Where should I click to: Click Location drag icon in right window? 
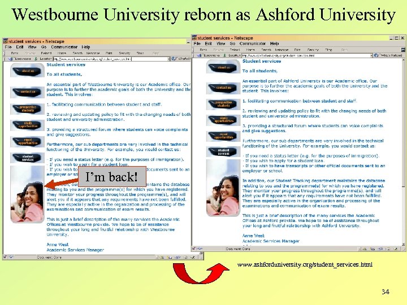(x=225, y=55)
